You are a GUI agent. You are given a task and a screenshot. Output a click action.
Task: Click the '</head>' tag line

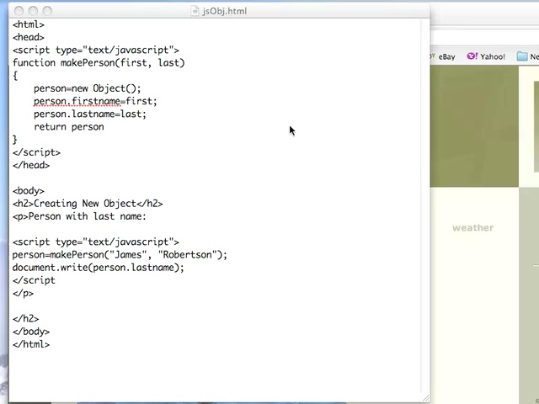click(x=31, y=165)
